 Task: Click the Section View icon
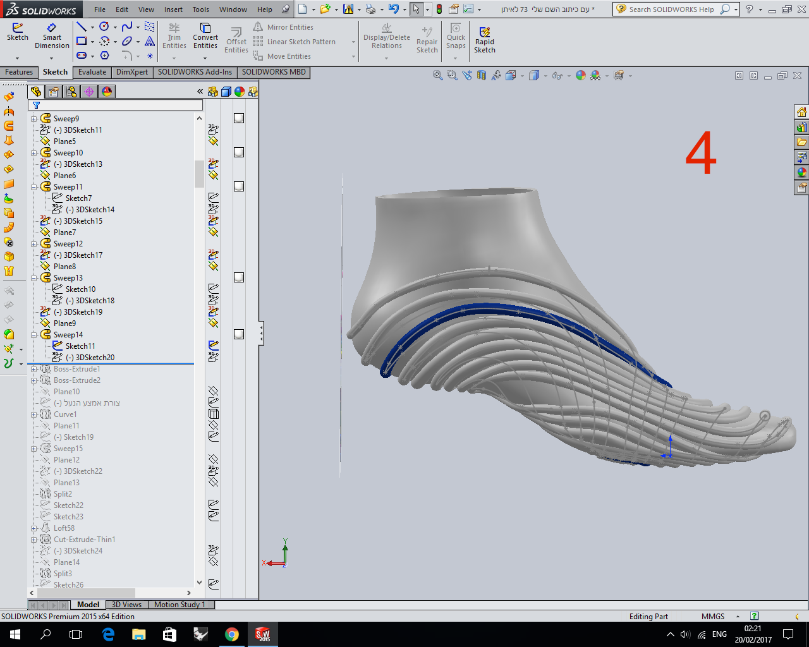pos(481,75)
